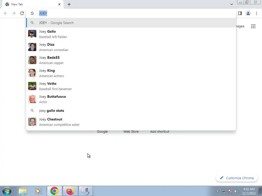Click the Customize Chrome button
Viewport: 262px width, 196px height.
click(237, 178)
